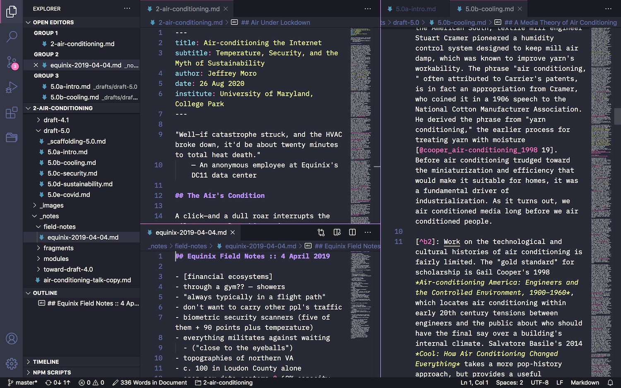The width and height of the screenshot is (621, 388).
Task: Open _scaffolding-5.0.md in file tree
Action: [x=76, y=141]
